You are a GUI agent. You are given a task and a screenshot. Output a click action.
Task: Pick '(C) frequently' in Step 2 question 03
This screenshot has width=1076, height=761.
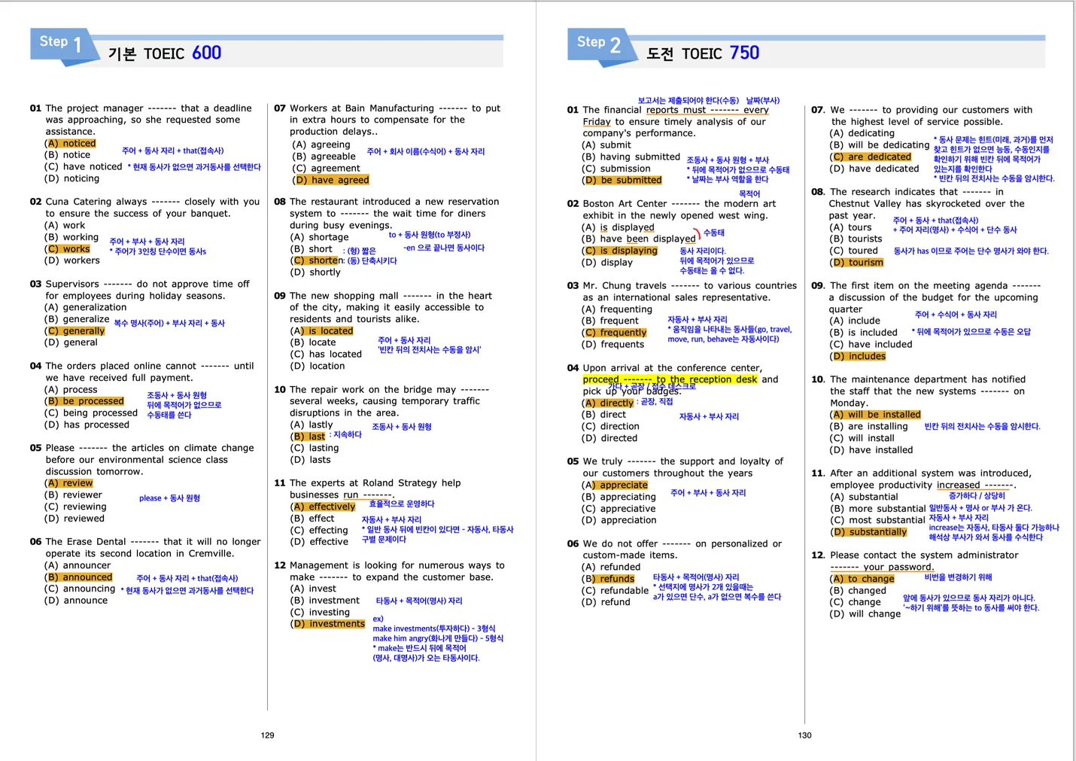point(614,333)
